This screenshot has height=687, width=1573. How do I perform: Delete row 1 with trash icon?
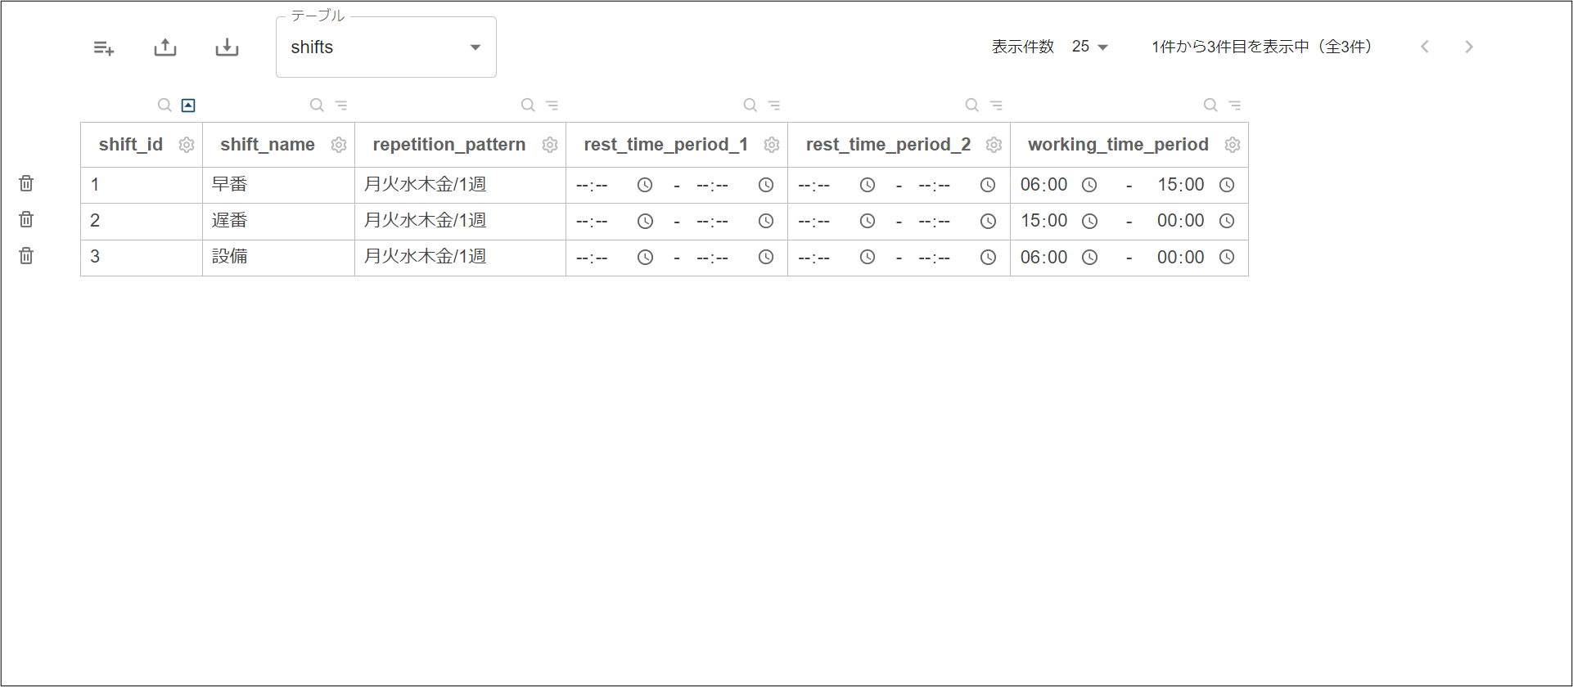tap(26, 183)
